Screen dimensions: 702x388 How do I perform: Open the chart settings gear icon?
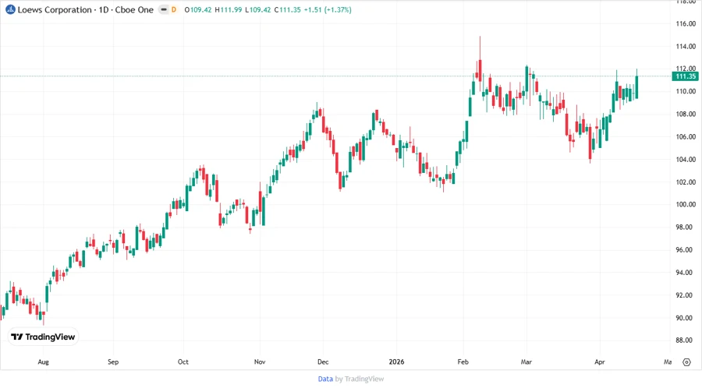click(686, 362)
